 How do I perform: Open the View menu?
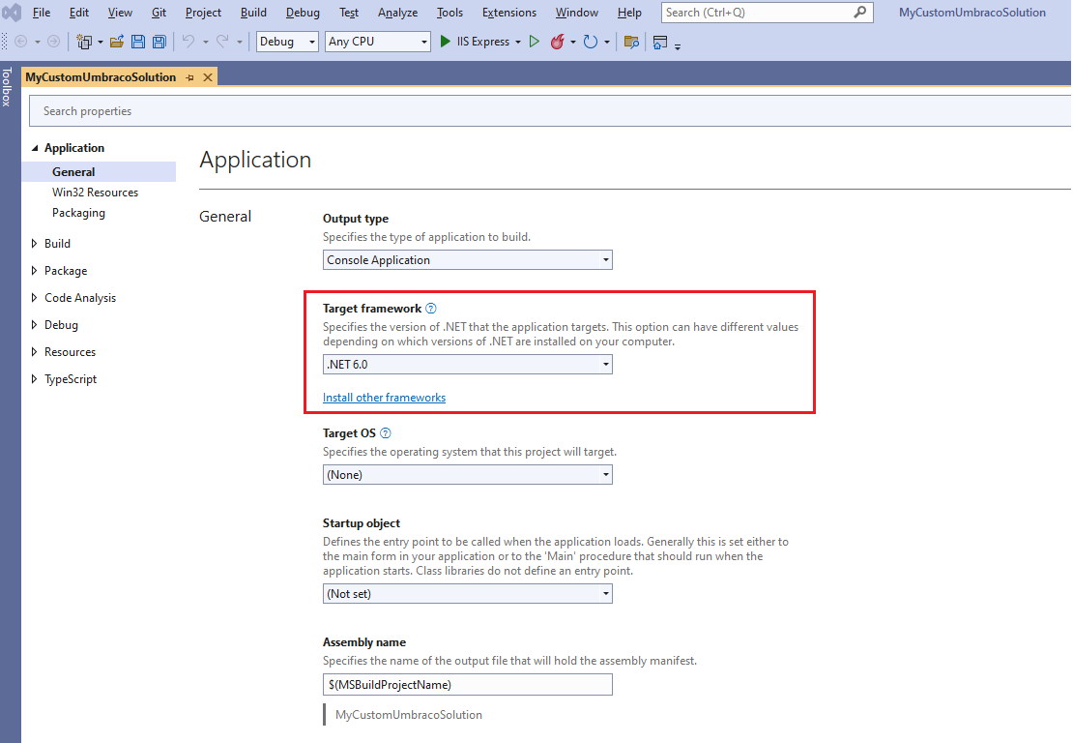pyautogui.click(x=120, y=13)
